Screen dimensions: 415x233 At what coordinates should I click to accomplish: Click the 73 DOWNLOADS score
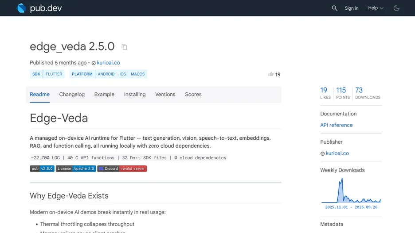coord(368,93)
